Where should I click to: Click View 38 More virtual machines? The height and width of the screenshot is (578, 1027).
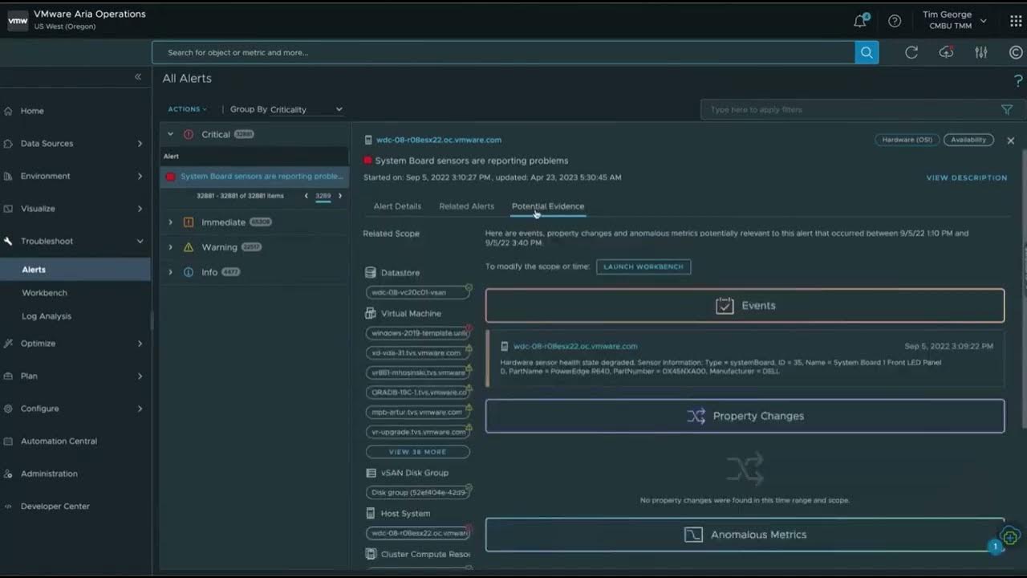[x=417, y=452]
